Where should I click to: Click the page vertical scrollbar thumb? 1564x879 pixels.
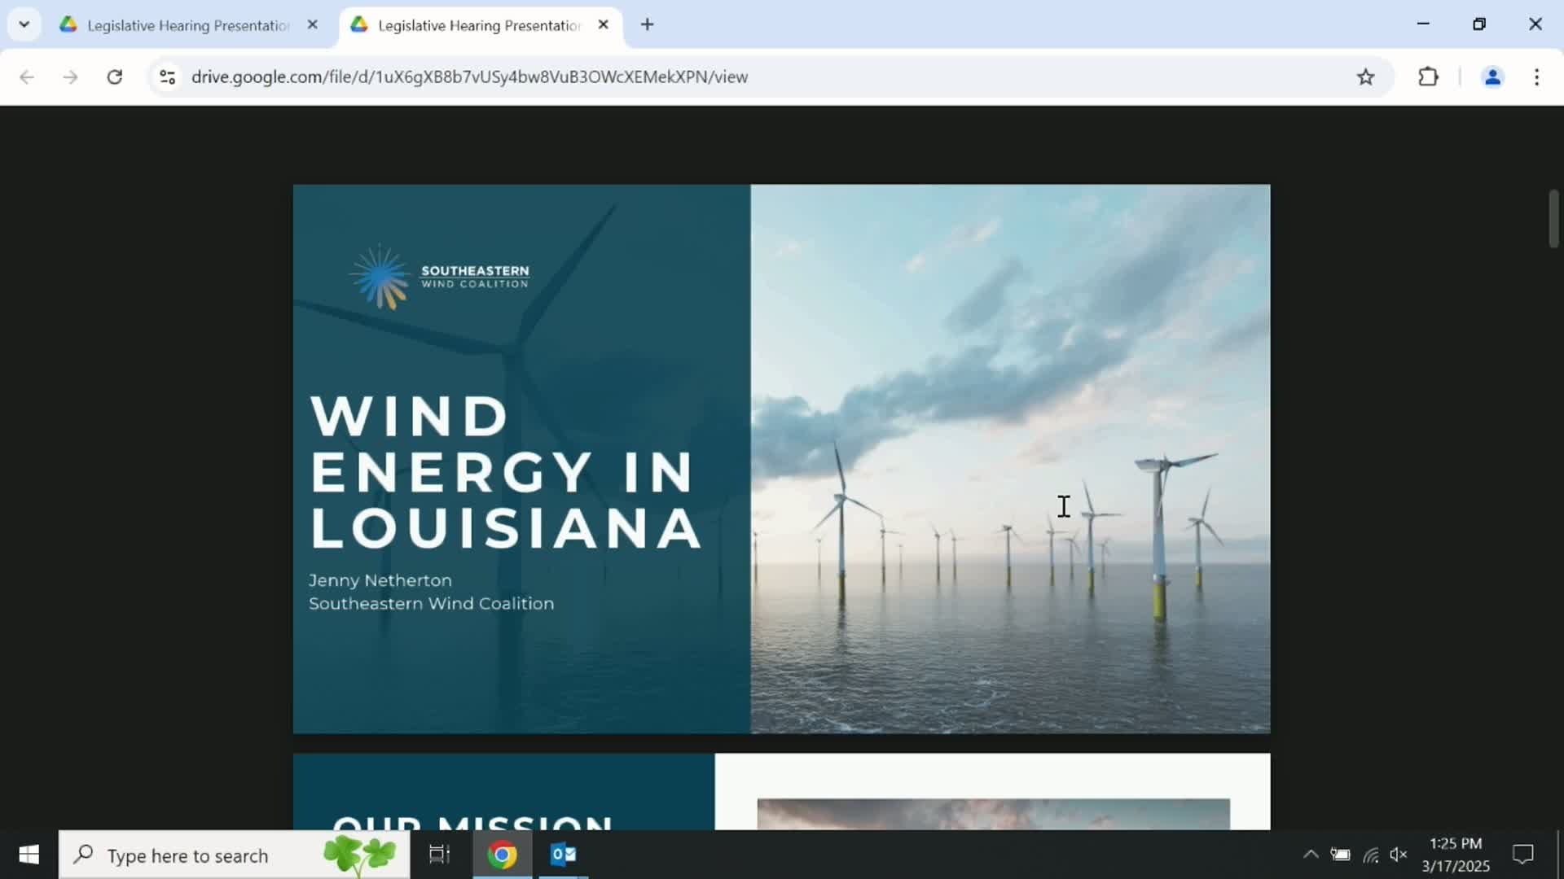coord(1553,218)
